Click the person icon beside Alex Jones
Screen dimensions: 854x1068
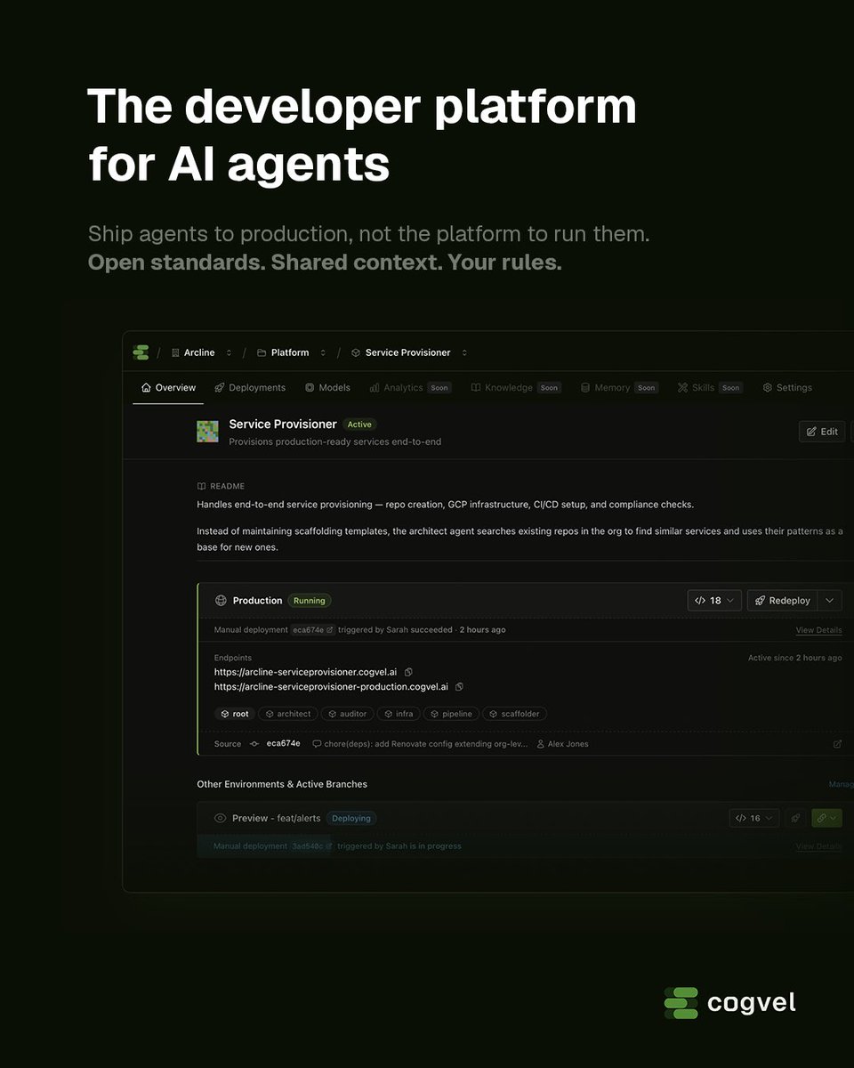pos(541,744)
